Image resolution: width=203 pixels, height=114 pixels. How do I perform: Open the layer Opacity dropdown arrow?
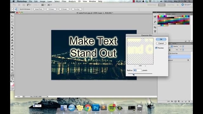click(x=183, y=46)
